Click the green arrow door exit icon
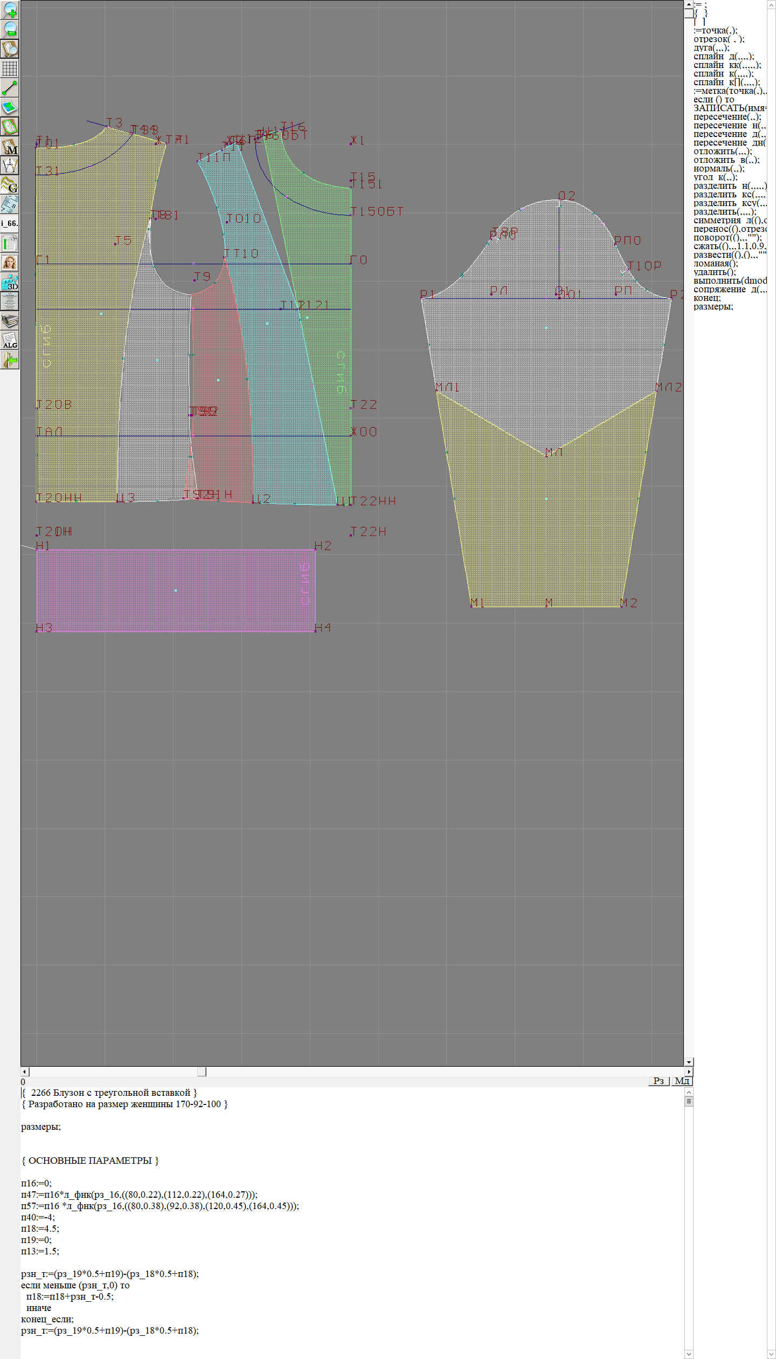This screenshot has width=776, height=1359. click(x=10, y=360)
